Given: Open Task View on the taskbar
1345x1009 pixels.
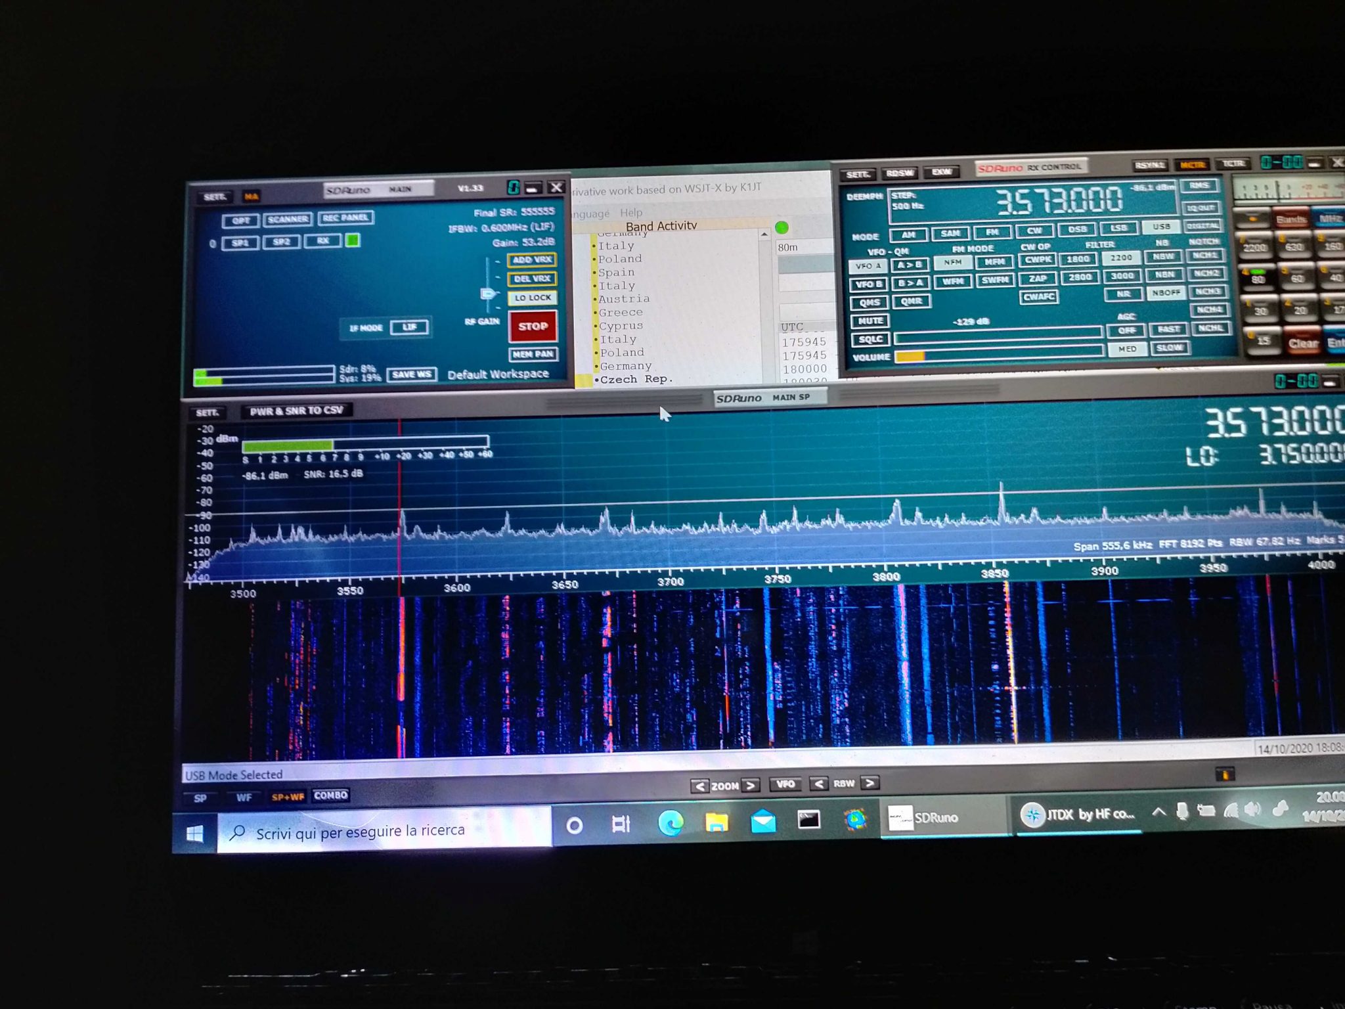Looking at the screenshot, I should (x=621, y=824).
